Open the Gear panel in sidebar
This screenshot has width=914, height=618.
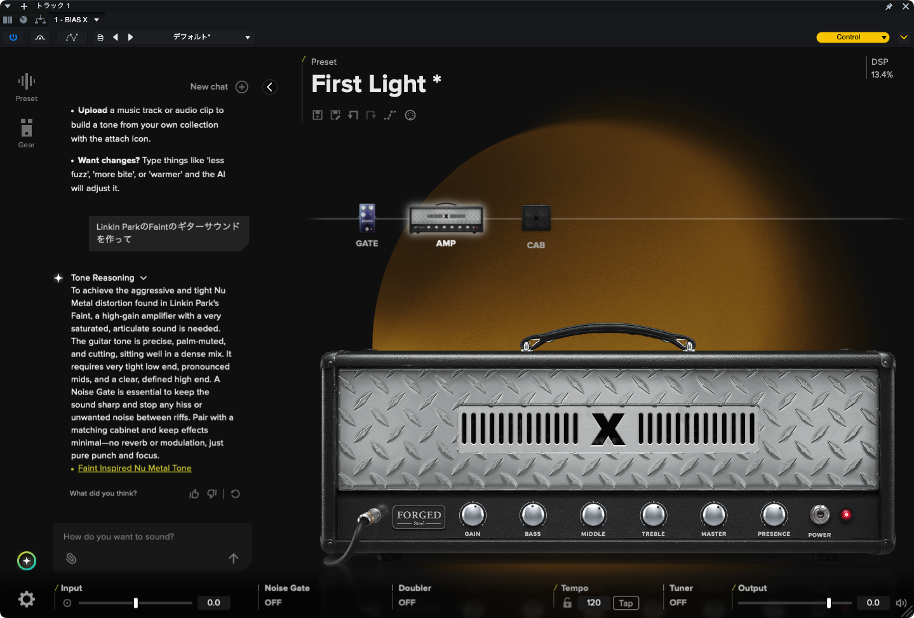[27, 133]
